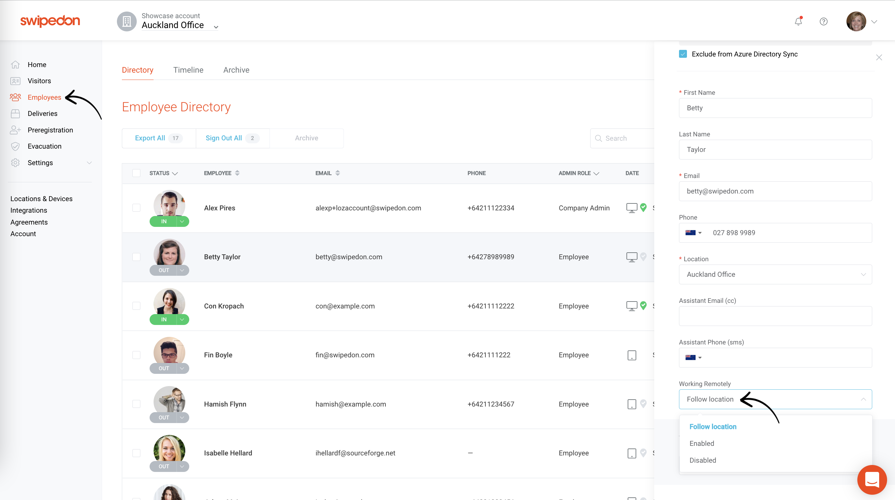Screen dimensions: 895x500
Task: Switch to the Timeline tab
Action: pos(188,70)
